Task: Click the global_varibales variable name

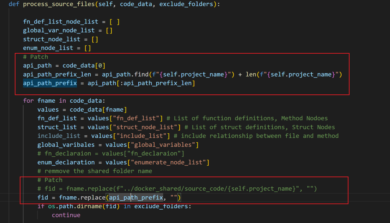Action: tap(62, 145)
